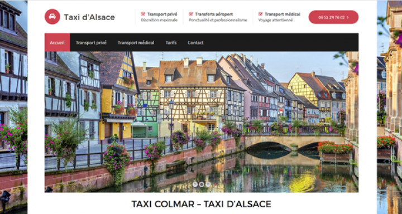Image resolution: width=402 pixels, height=214 pixels.
Task: Open the Transport privé menu page
Action: (91, 42)
